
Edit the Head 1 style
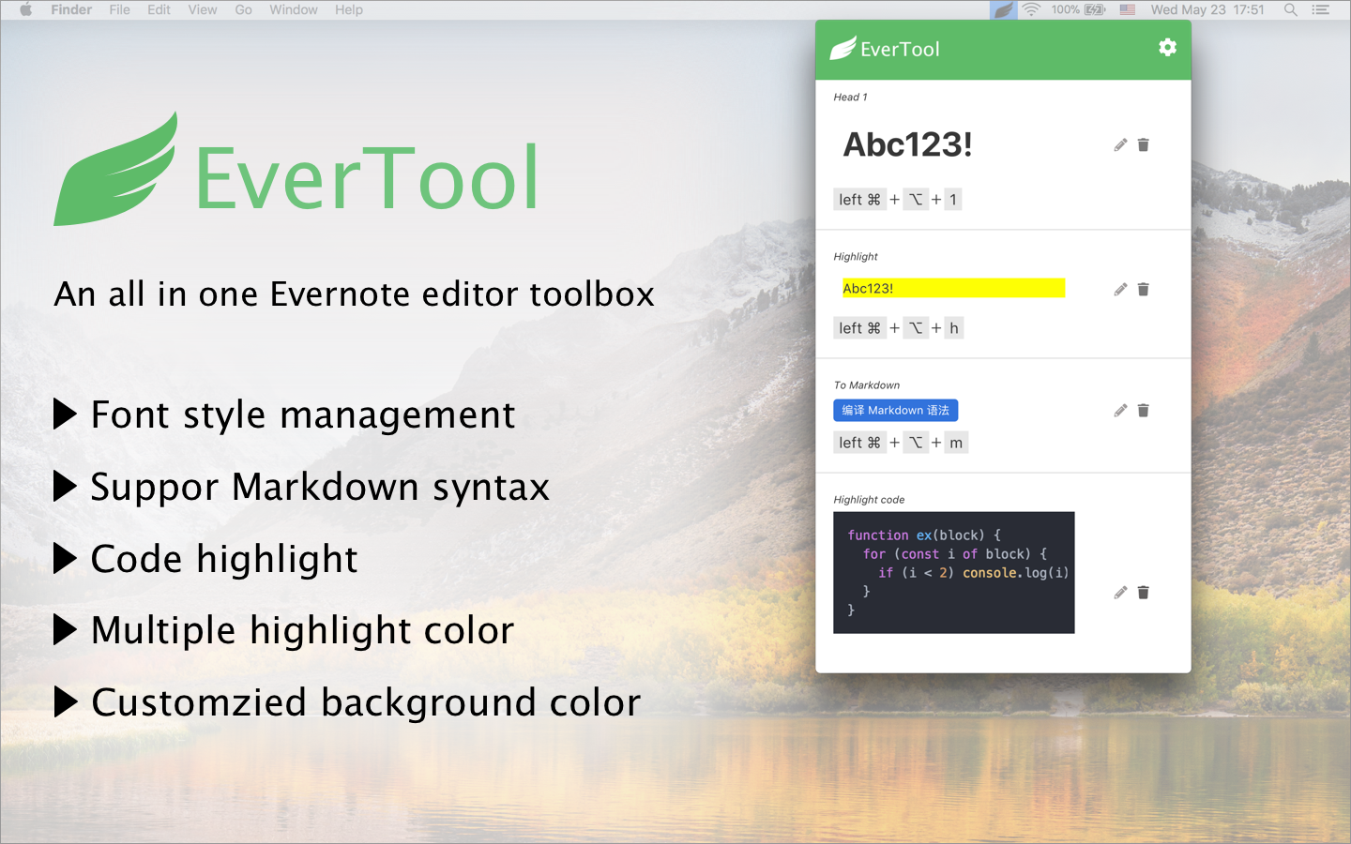(1120, 145)
